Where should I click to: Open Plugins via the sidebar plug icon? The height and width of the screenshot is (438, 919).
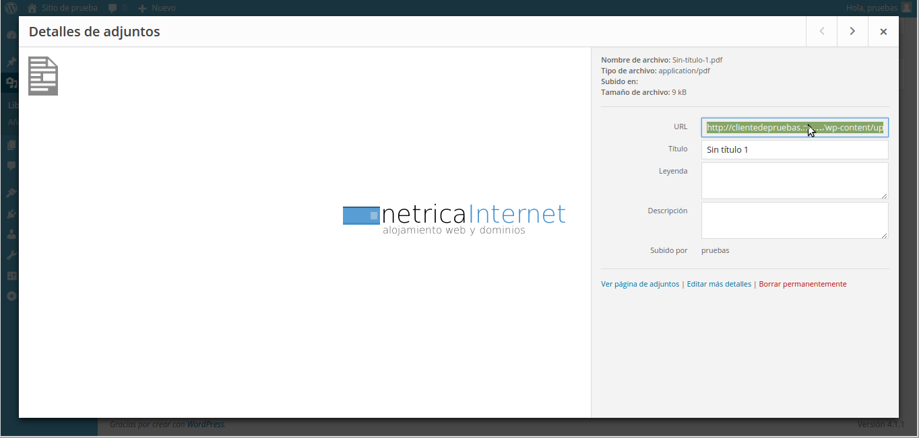click(x=11, y=214)
